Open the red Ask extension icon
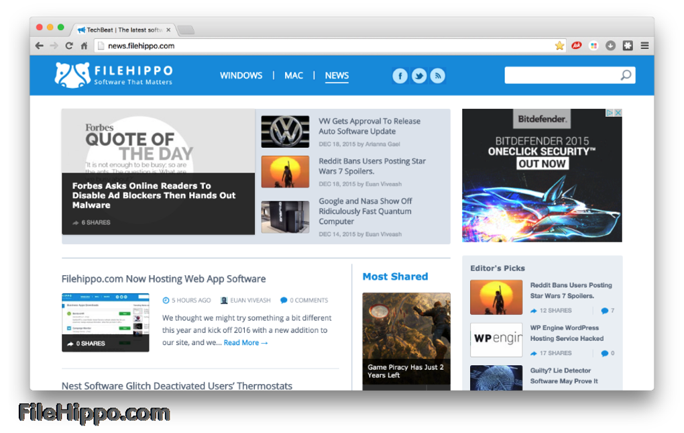This screenshot has width=684, height=433. click(x=576, y=46)
